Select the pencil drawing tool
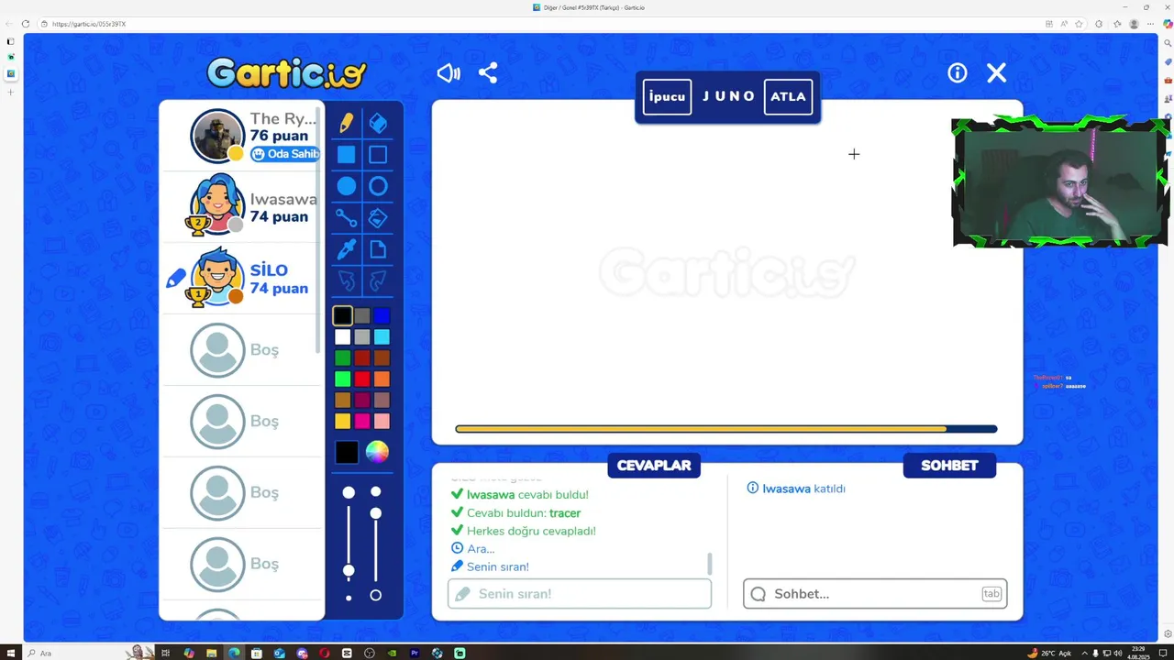This screenshot has width=1174, height=660. pos(347,123)
